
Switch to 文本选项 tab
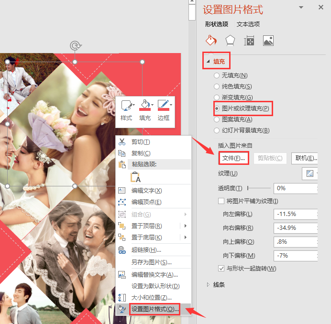pos(248,24)
